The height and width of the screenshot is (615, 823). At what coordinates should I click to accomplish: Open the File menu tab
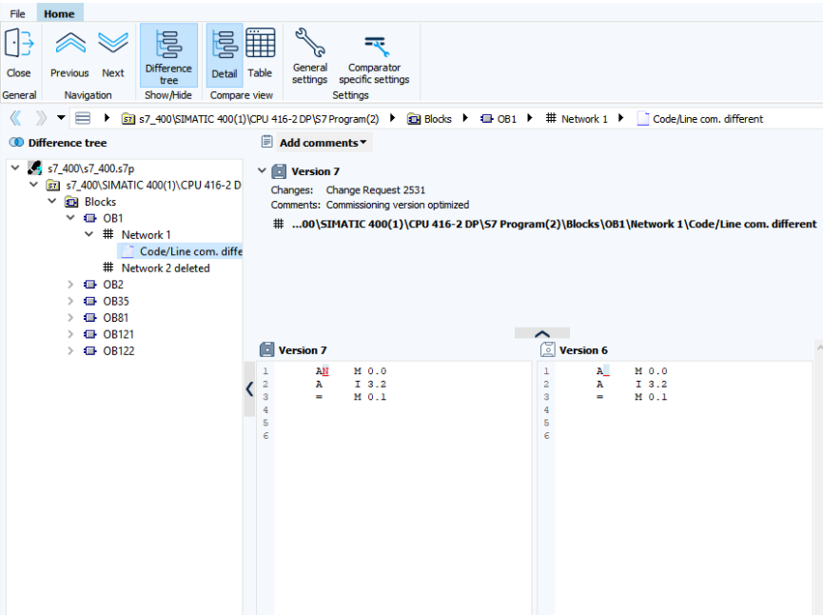pos(18,14)
